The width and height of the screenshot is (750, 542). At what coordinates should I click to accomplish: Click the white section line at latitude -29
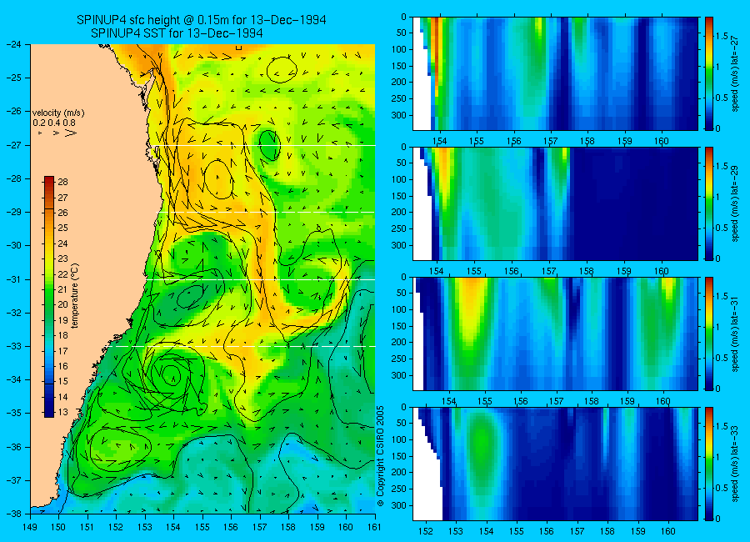point(266,212)
